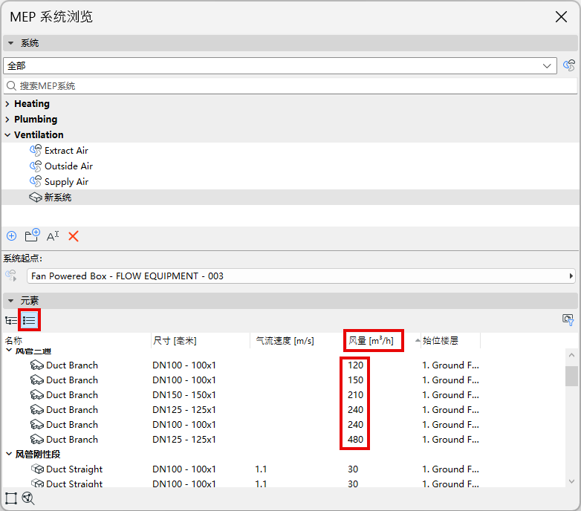Collapse the Ventilation group
The image size is (581, 511).
tap(7, 134)
